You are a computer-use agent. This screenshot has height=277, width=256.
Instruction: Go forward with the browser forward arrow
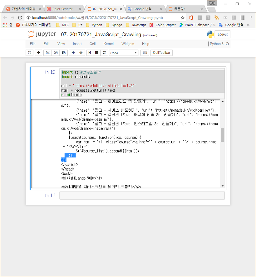click(12, 17)
